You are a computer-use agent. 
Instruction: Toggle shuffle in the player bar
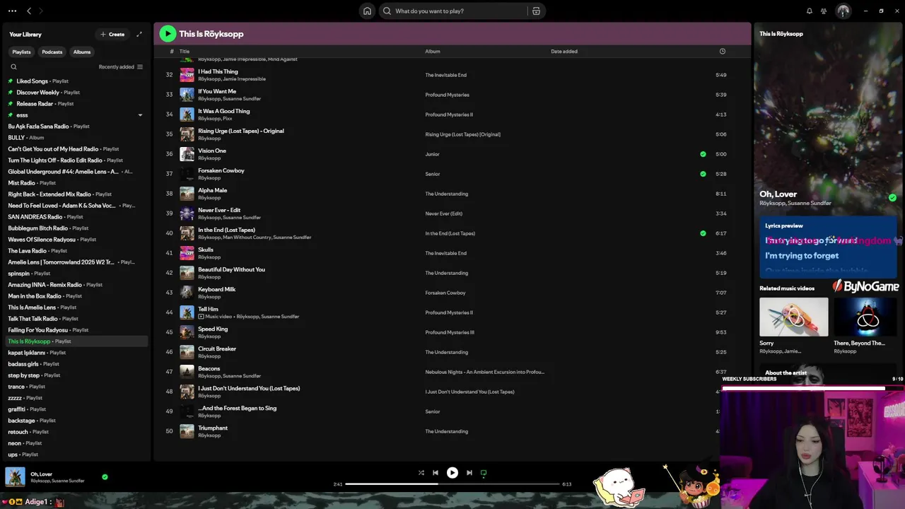[421, 473]
